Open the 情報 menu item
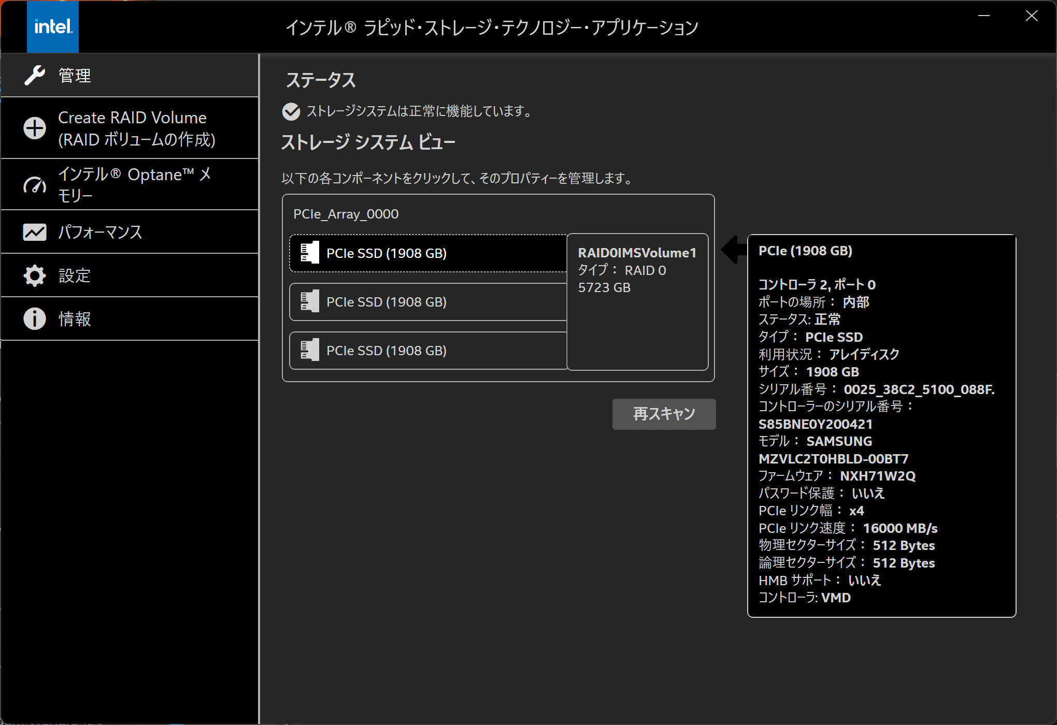The height and width of the screenshot is (725, 1057). point(75,319)
